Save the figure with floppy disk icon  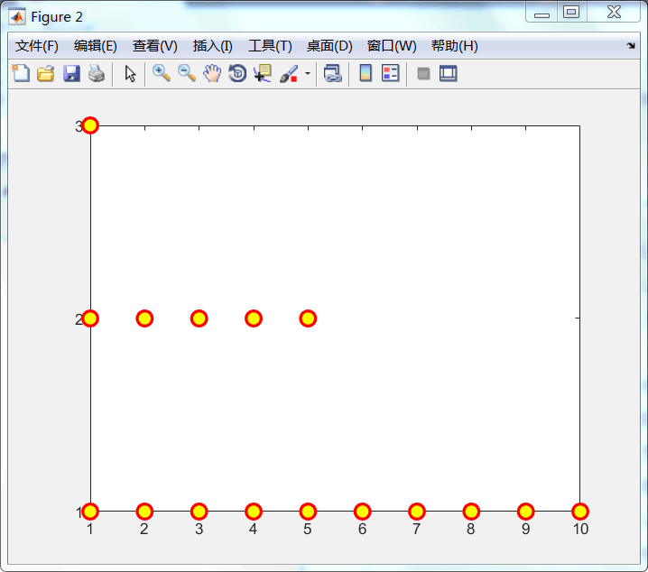[x=71, y=73]
